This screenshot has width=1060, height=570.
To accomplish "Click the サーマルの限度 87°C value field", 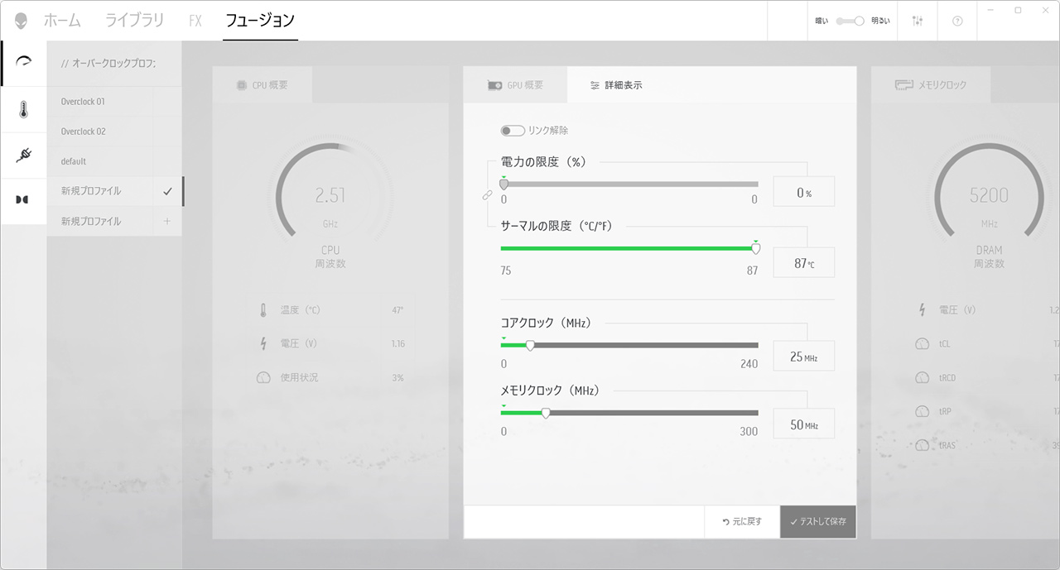I will (x=803, y=263).
